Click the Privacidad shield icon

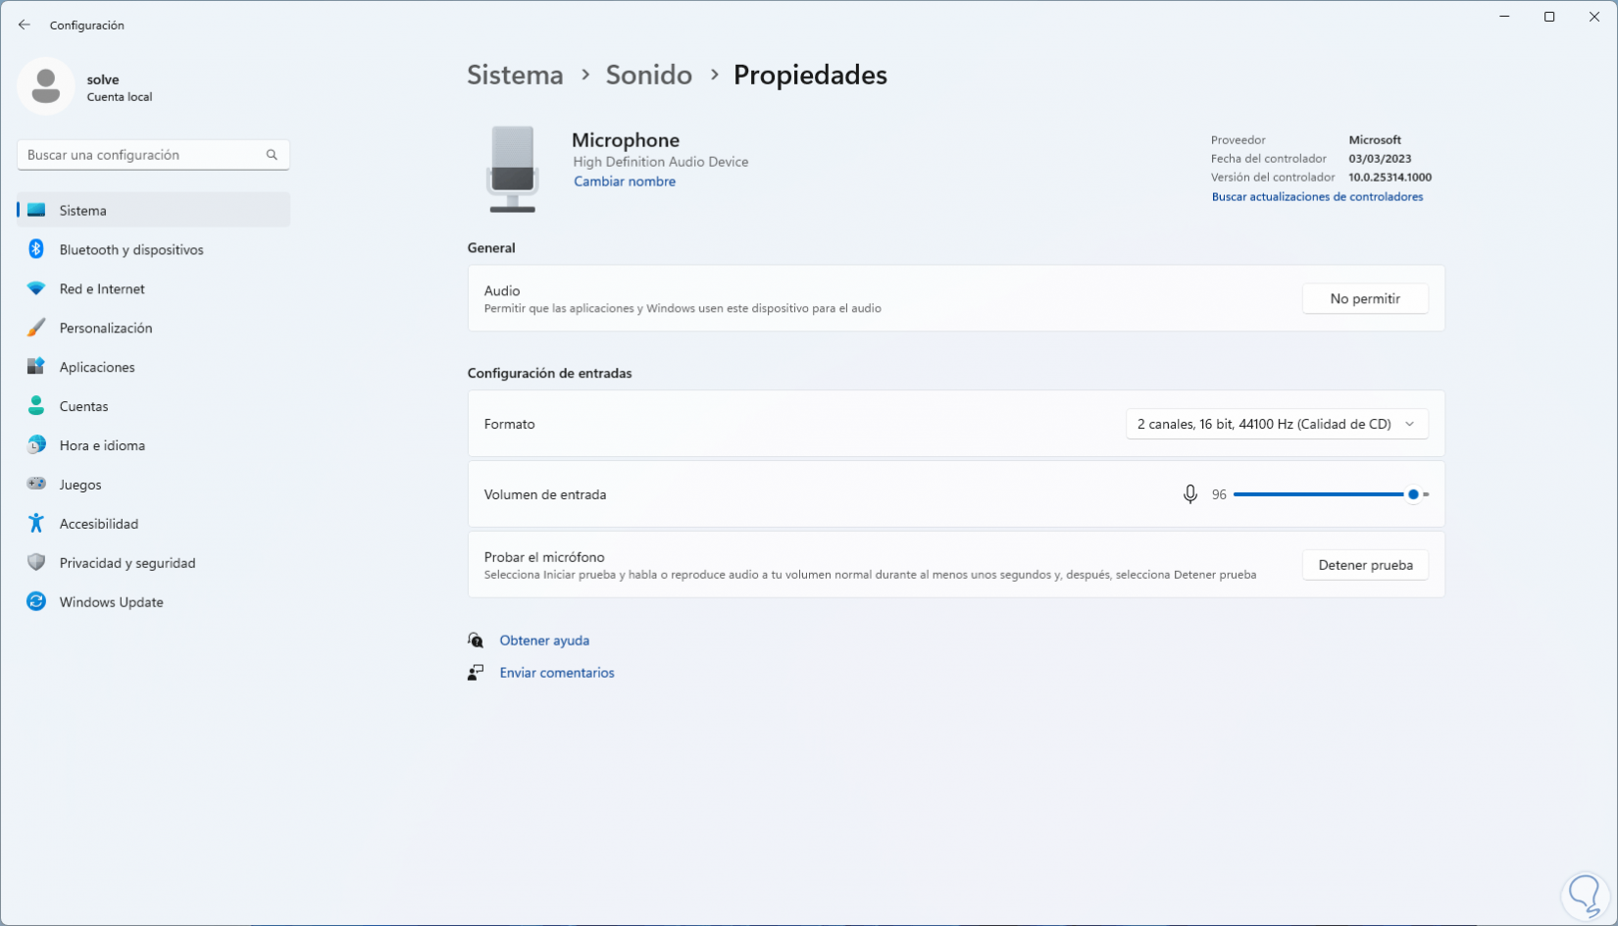click(36, 563)
